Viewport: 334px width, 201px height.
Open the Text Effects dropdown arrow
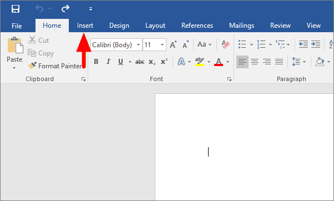point(189,62)
